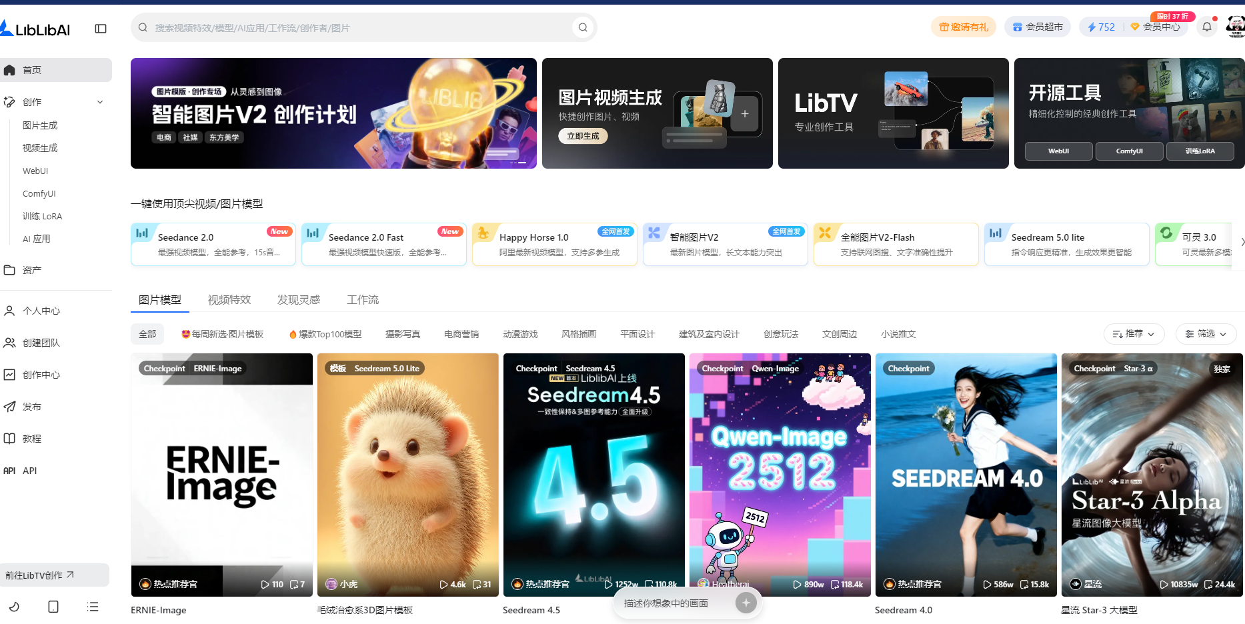1245x624 pixels.
Task: Click WebUI button in 开源工具 card
Action: pos(1058,151)
